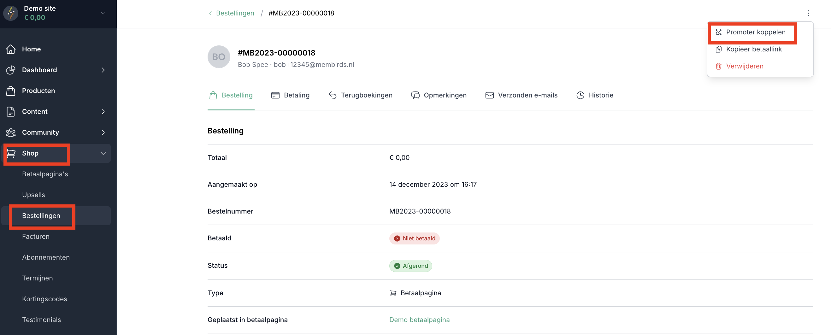The width and height of the screenshot is (831, 335).
Task: Open the Demo betaalpagina link
Action: (419, 320)
